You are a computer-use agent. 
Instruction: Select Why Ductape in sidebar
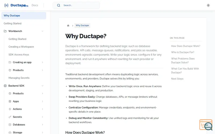click(x=24, y=16)
